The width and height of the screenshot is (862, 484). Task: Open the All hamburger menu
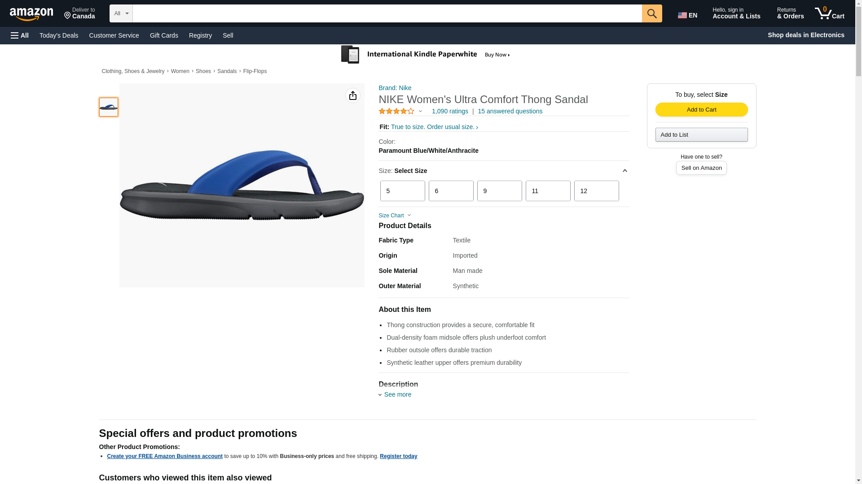point(20,35)
